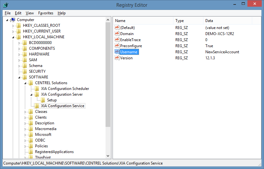Open the Edit menu
The width and height of the screenshot is (264, 169).
pos(18,13)
